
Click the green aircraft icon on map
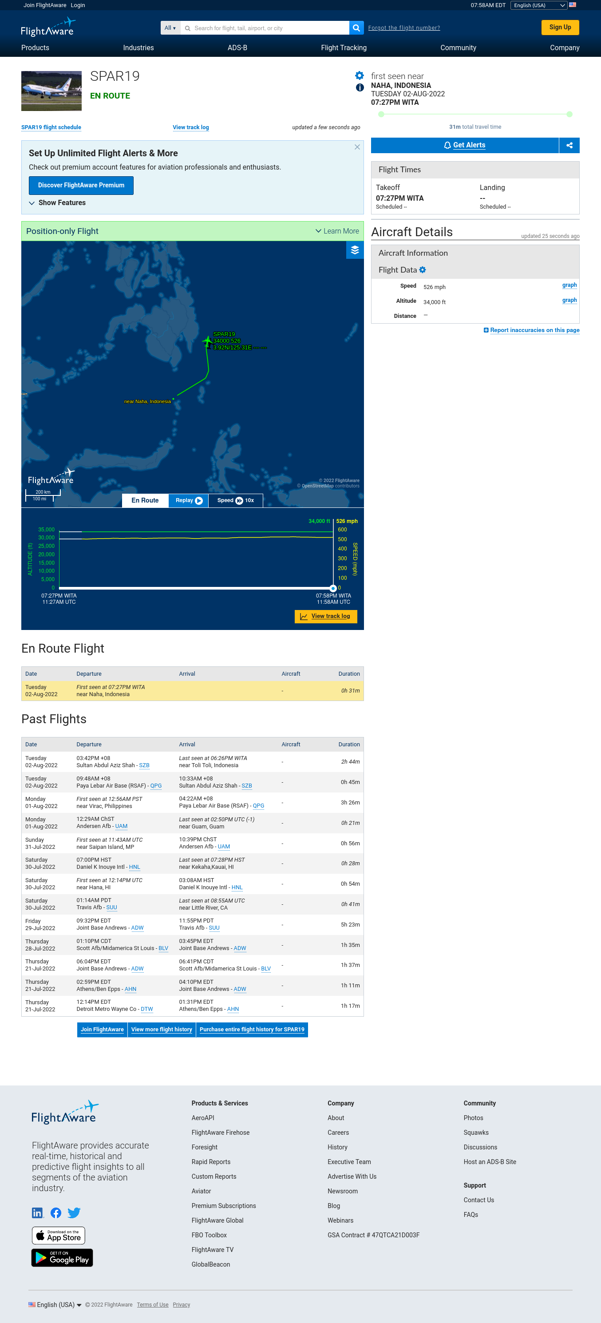tap(207, 341)
